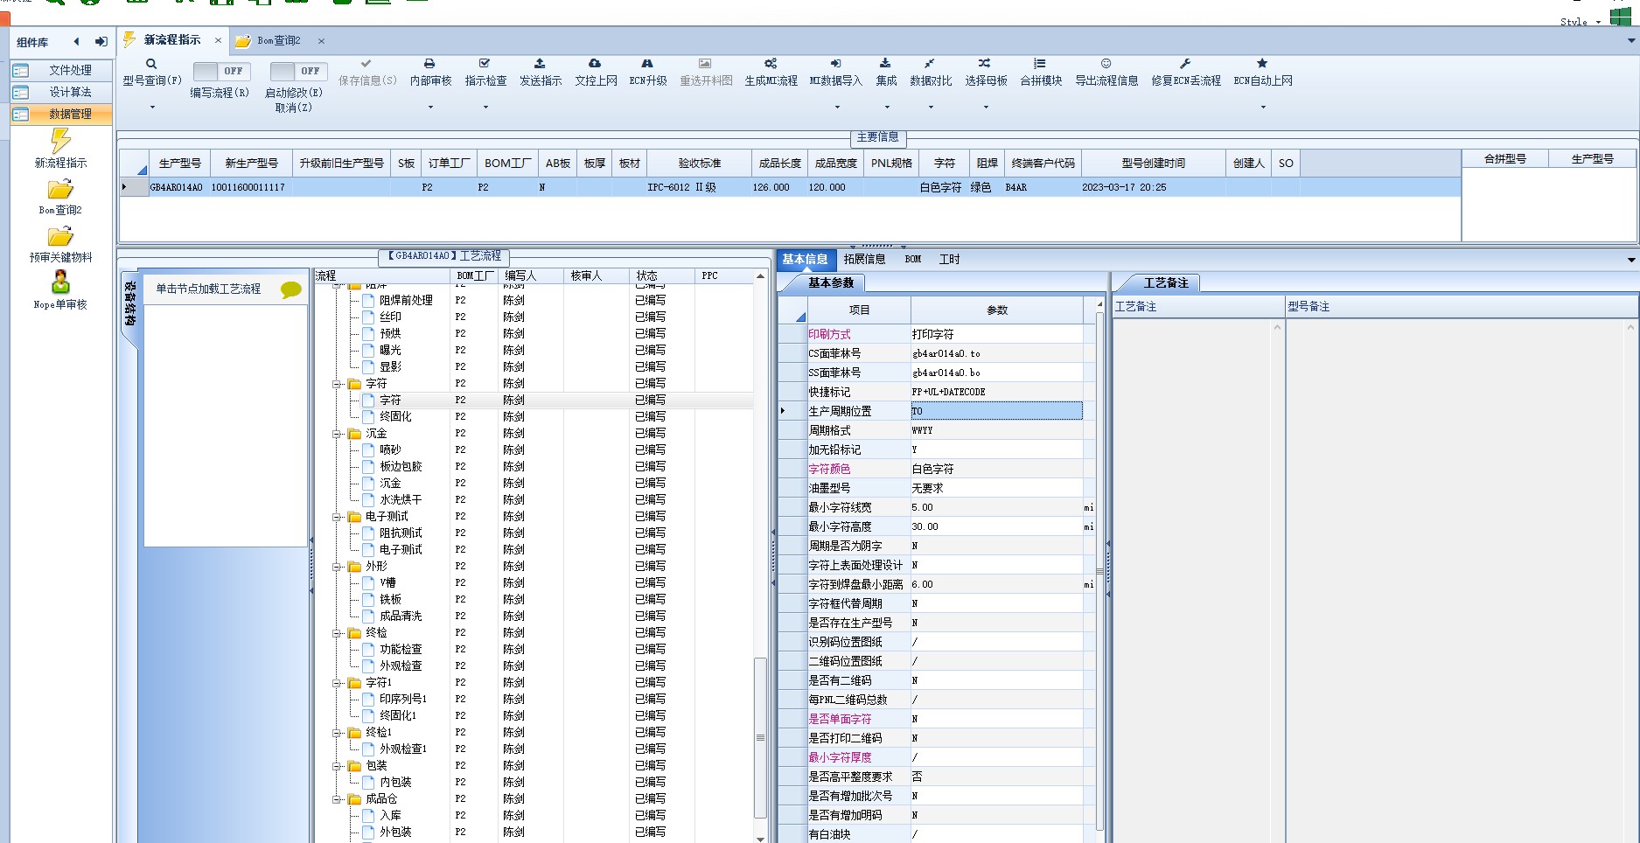Toggle the 编写流程(R) OFF switch
This screenshot has height=843, width=1640.
(x=221, y=72)
